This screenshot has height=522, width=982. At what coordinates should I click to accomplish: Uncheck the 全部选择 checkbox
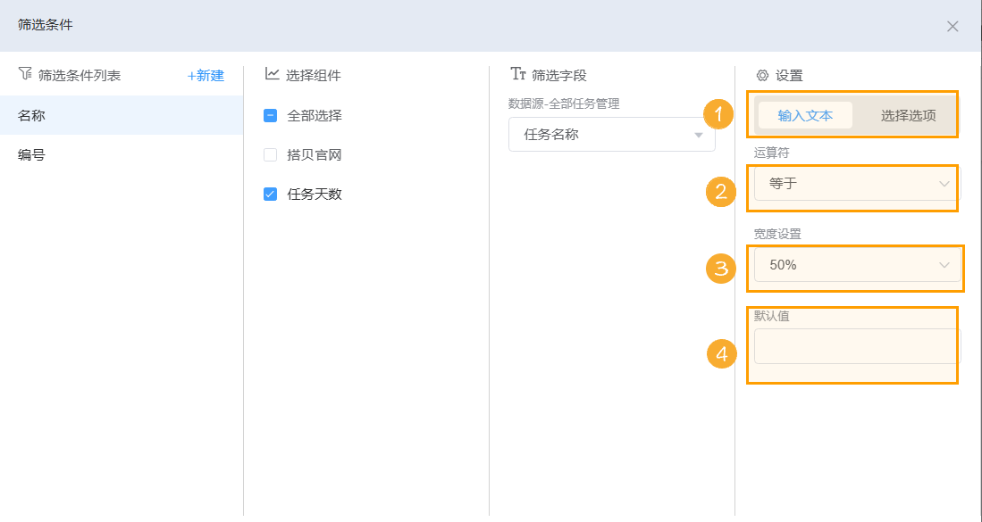pos(270,115)
